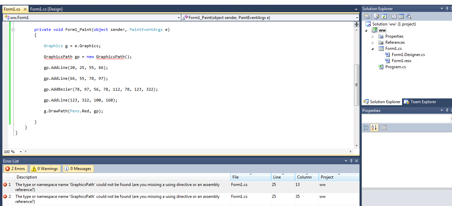This screenshot has height=206, width=452.
Task: Collapse the Form1.cs node
Action: [373, 49]
